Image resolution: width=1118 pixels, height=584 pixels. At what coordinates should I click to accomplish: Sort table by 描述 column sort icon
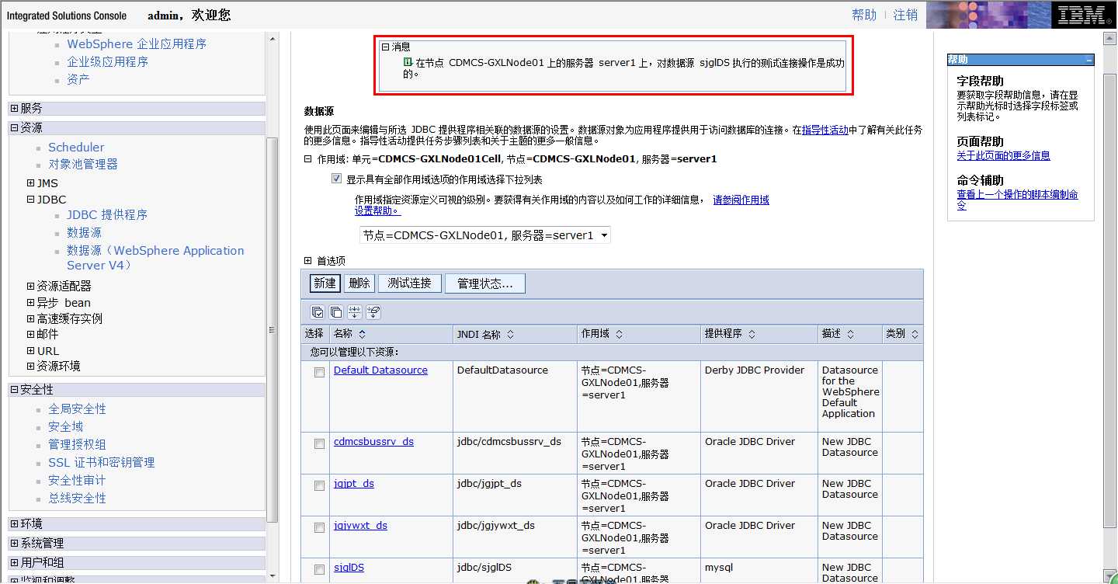tap(851, 334)
